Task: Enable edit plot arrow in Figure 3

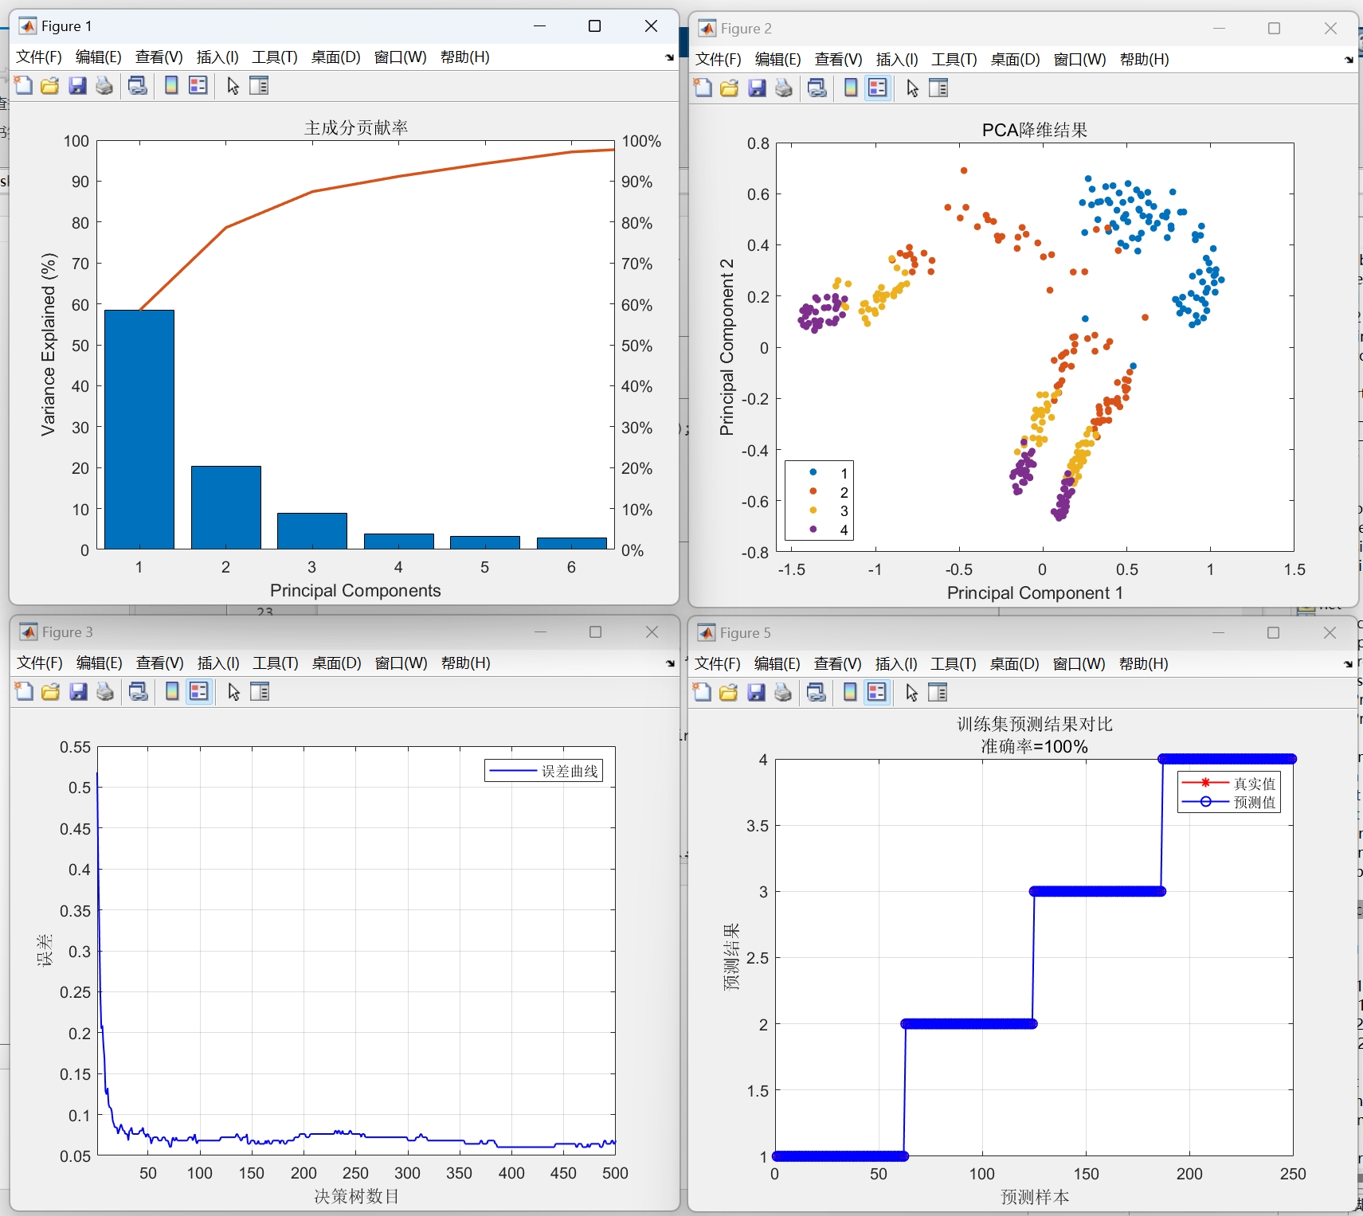Action: [x=233, y=691]
